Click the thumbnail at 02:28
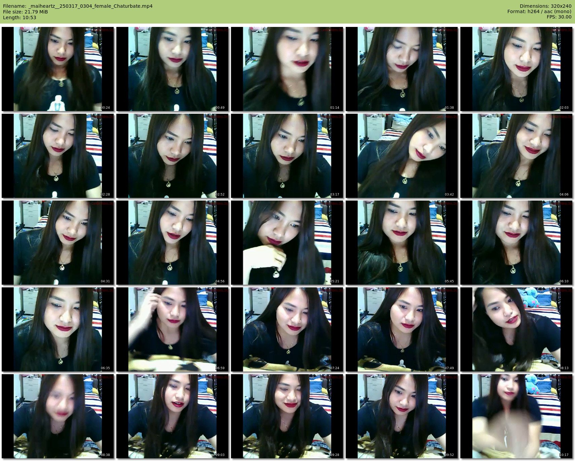575x461 pixels. point(57,156)
